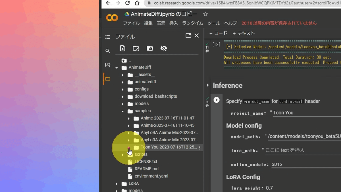Toggle hidden files visibility icon
This screenshot has height=192, width=341.
(x=163, y=48)
